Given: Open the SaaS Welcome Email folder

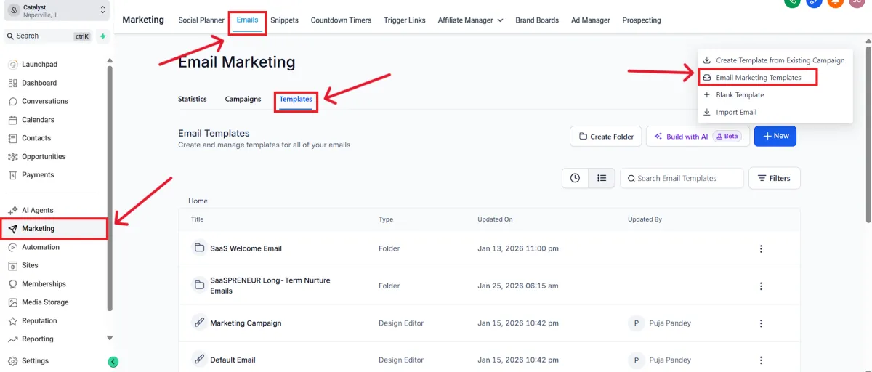Looking at the screenshot, I should [x=246, y=248].
